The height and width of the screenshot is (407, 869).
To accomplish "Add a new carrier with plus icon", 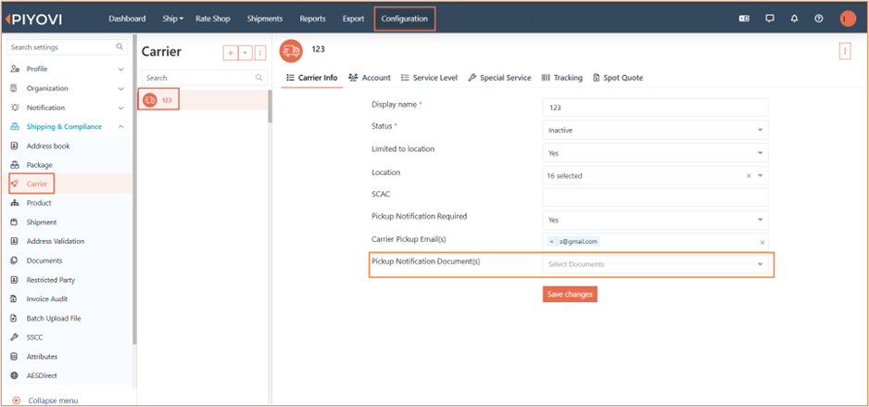I will coord(231,53).
